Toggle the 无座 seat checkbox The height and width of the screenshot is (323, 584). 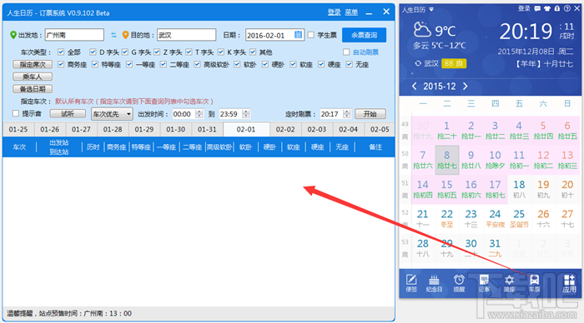click(349, 64)
